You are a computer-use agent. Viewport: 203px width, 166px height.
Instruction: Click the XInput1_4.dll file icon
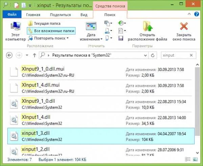coord(14,120)
